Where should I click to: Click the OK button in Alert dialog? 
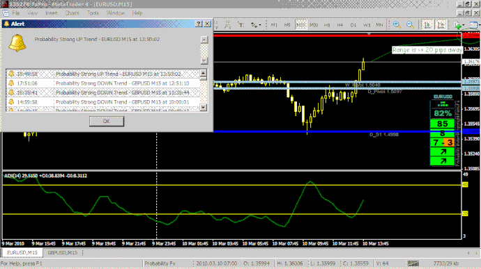click(107, 121)
